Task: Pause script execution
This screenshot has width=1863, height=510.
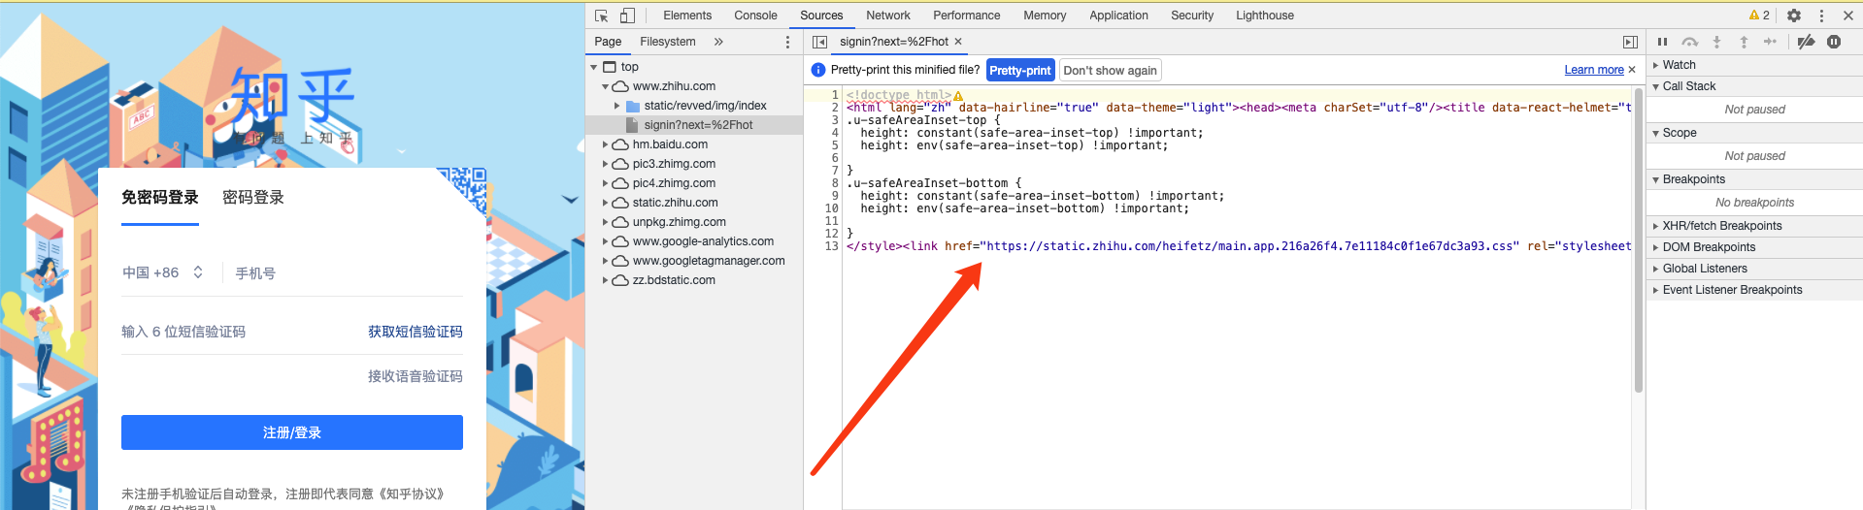Action: [1662, 42]
